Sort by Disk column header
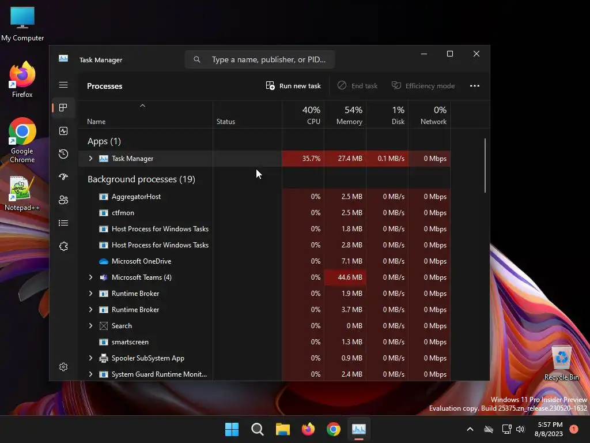This screenshot has height=443, width=590. tap(387, 115)
